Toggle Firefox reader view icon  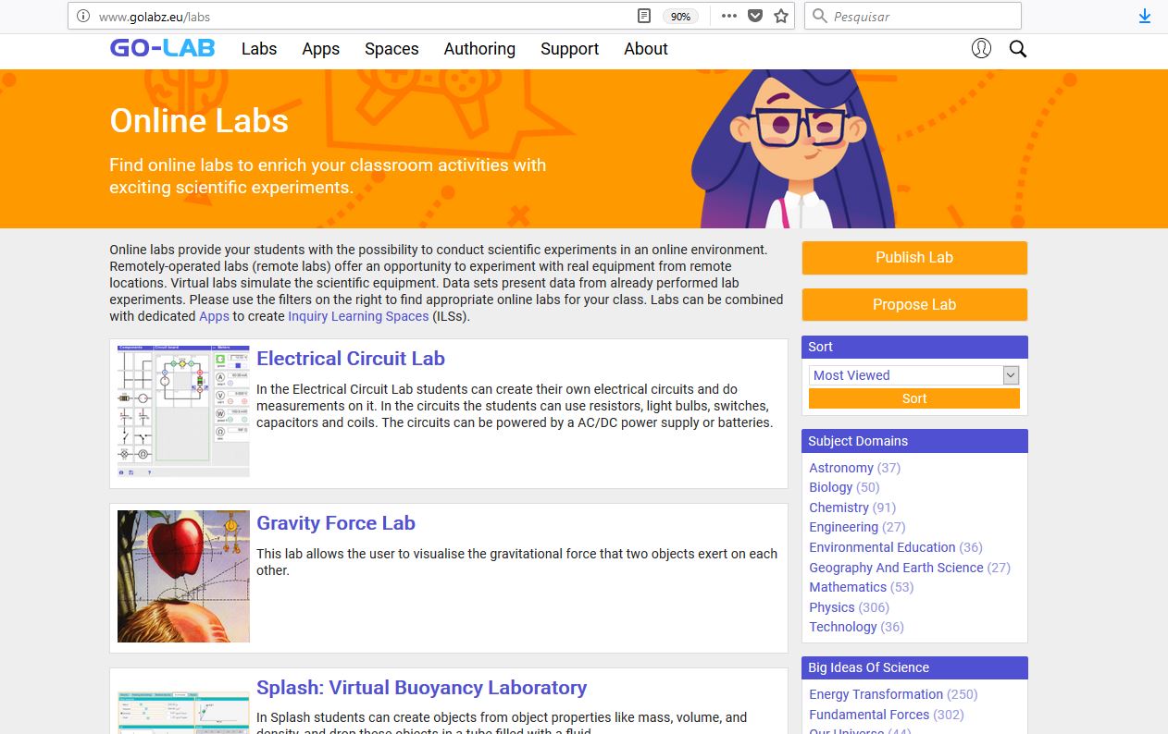(x=644, y=16)
